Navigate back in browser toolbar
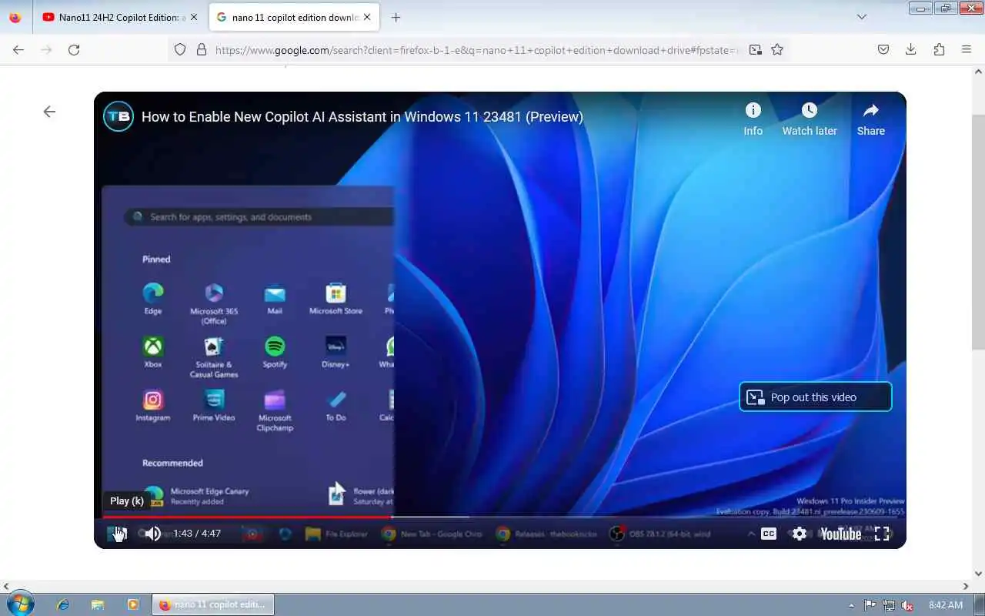Image resolution: width=985 pixels, height=616 pixels. [18, 49]
